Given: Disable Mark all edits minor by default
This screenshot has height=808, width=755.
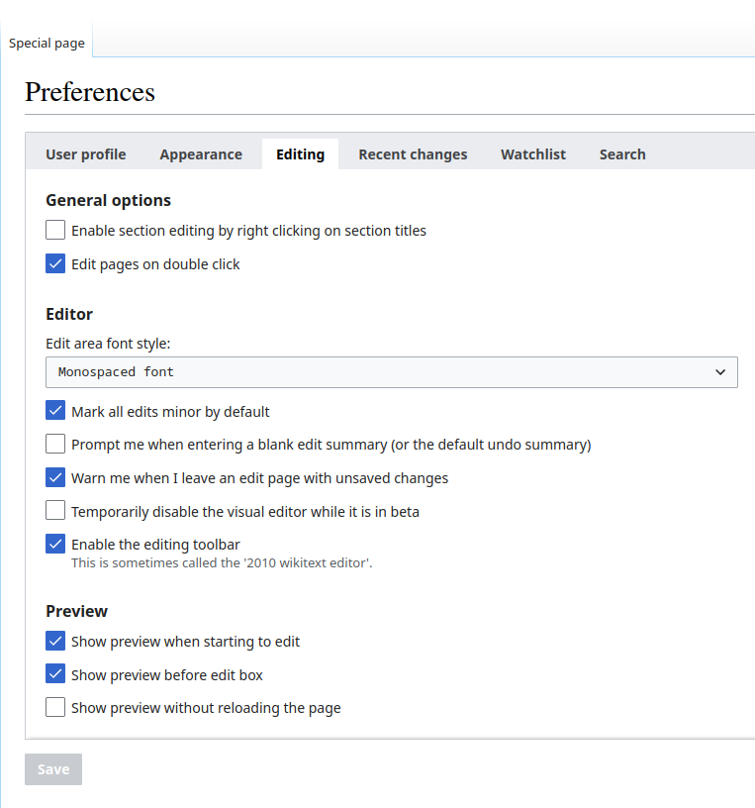Looking at the screenshot, I should coord(55,411).
